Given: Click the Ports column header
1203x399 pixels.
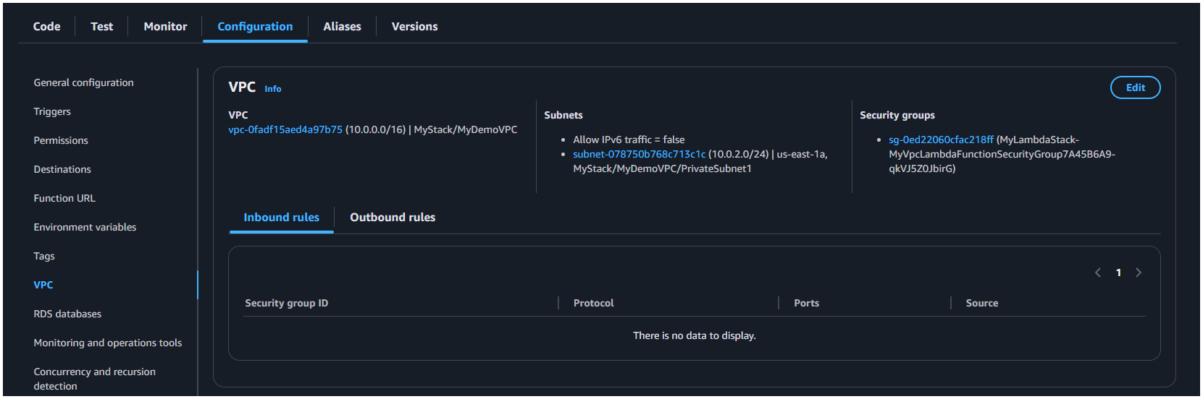Looking at the screenshot, I should [806, 303].
